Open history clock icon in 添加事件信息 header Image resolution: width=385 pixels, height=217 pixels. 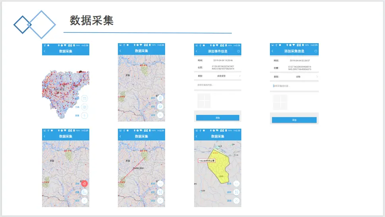(239, 51)
